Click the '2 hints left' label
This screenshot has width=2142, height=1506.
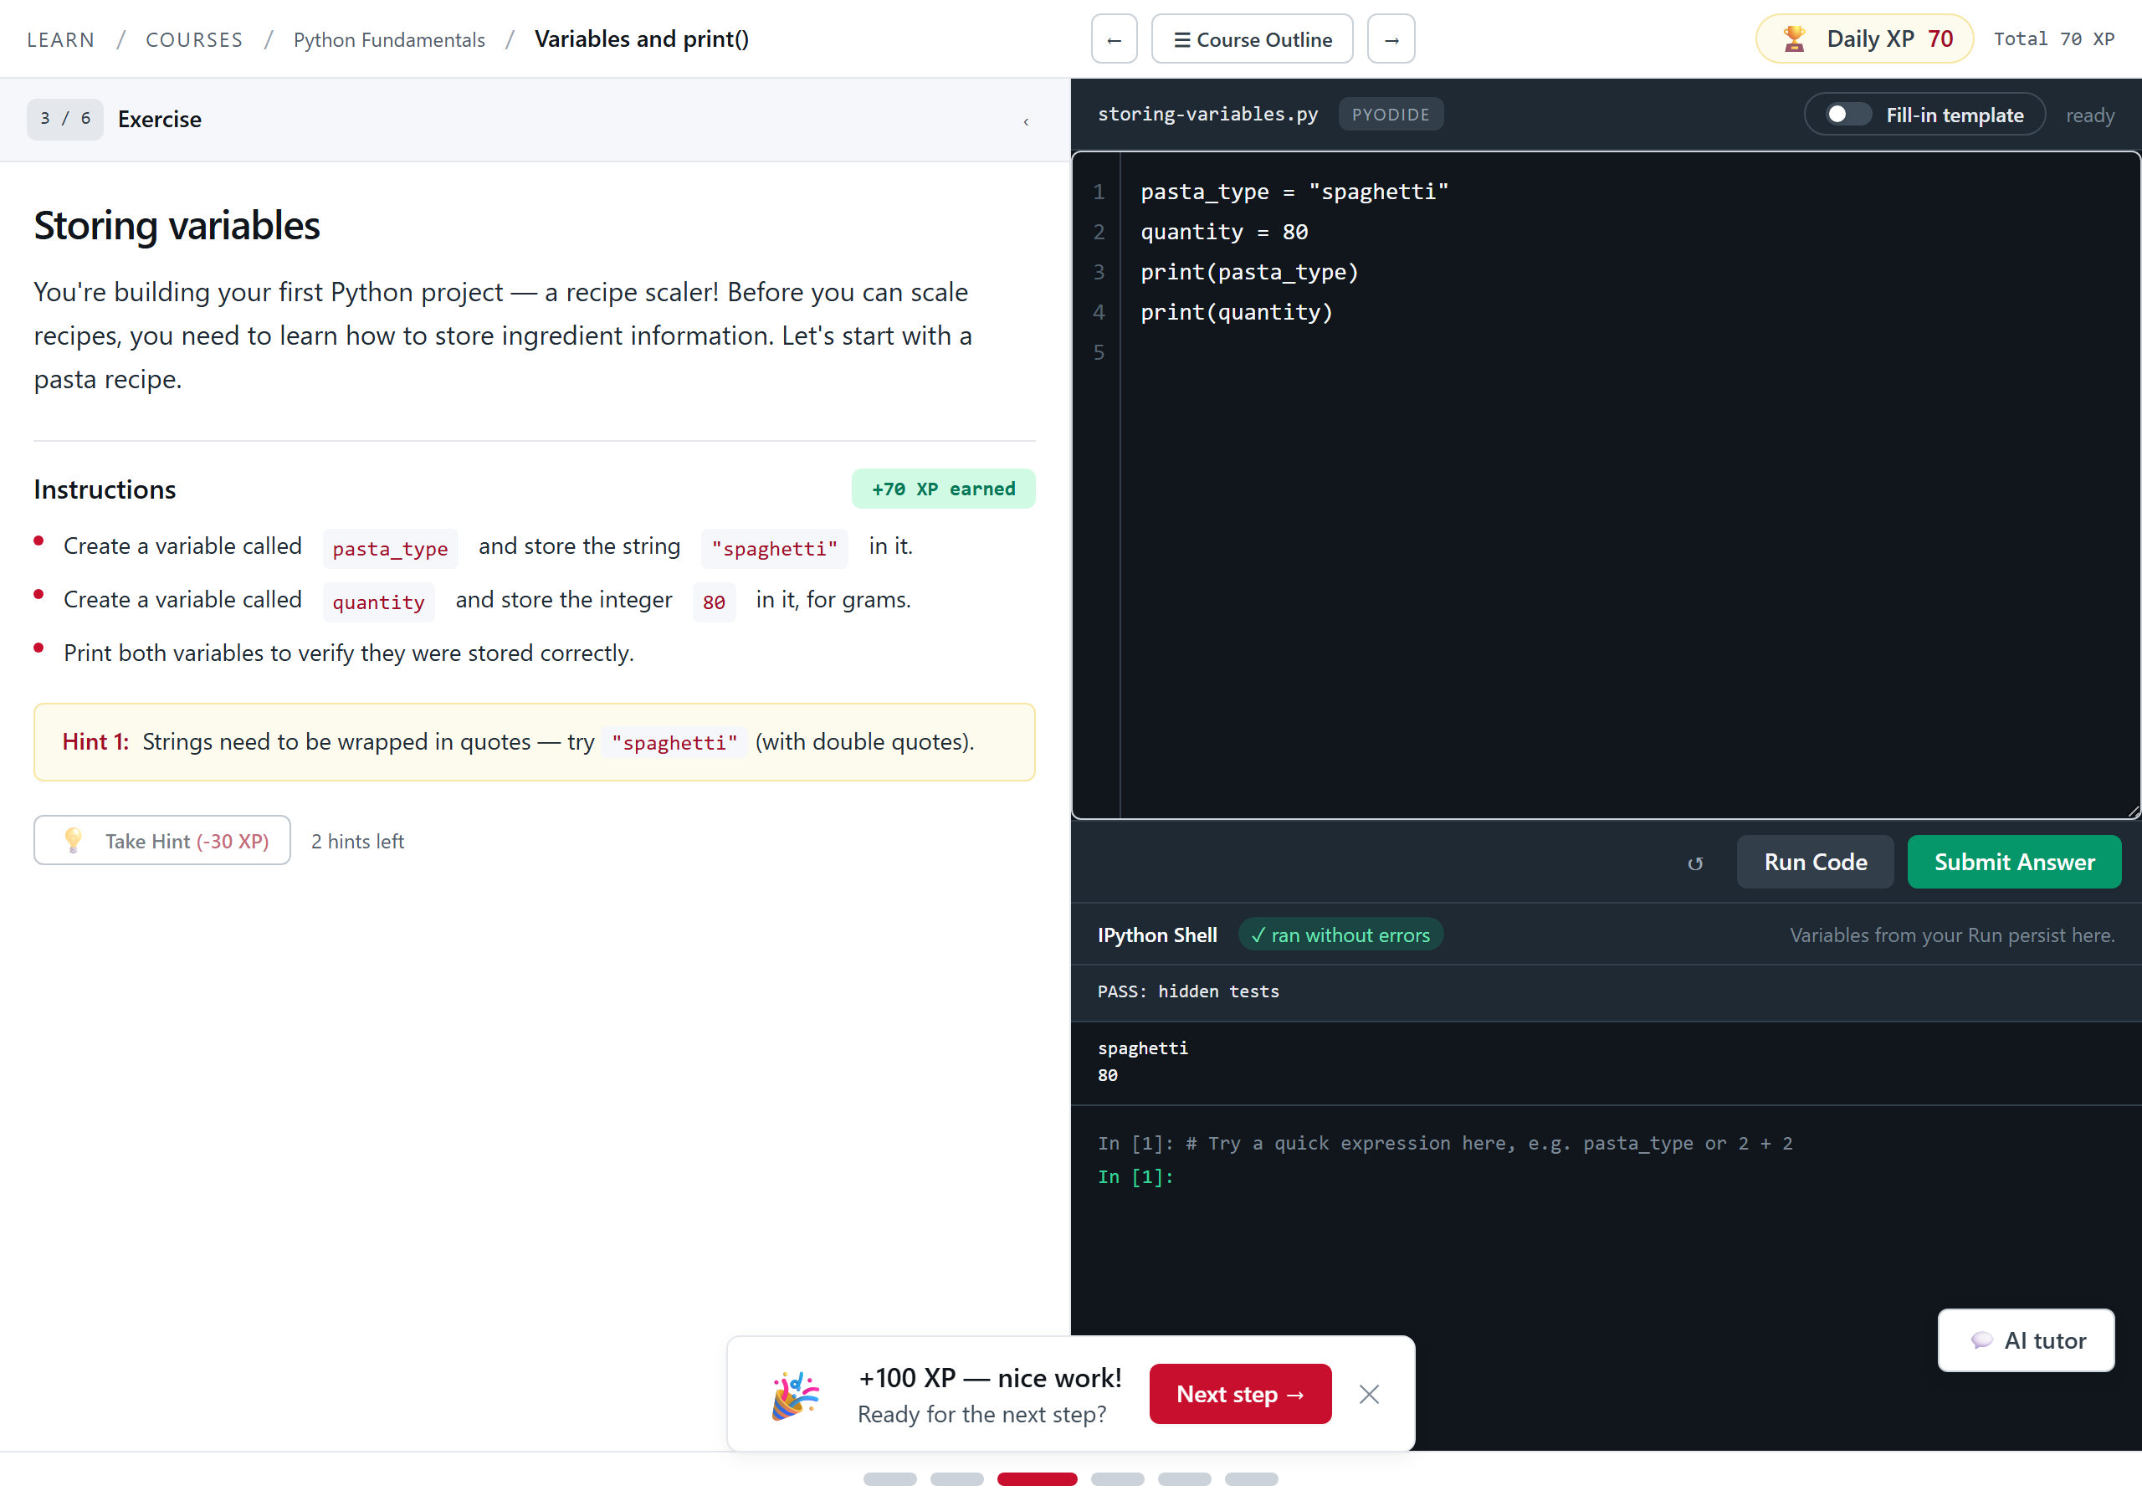click(x=357, y=841)
